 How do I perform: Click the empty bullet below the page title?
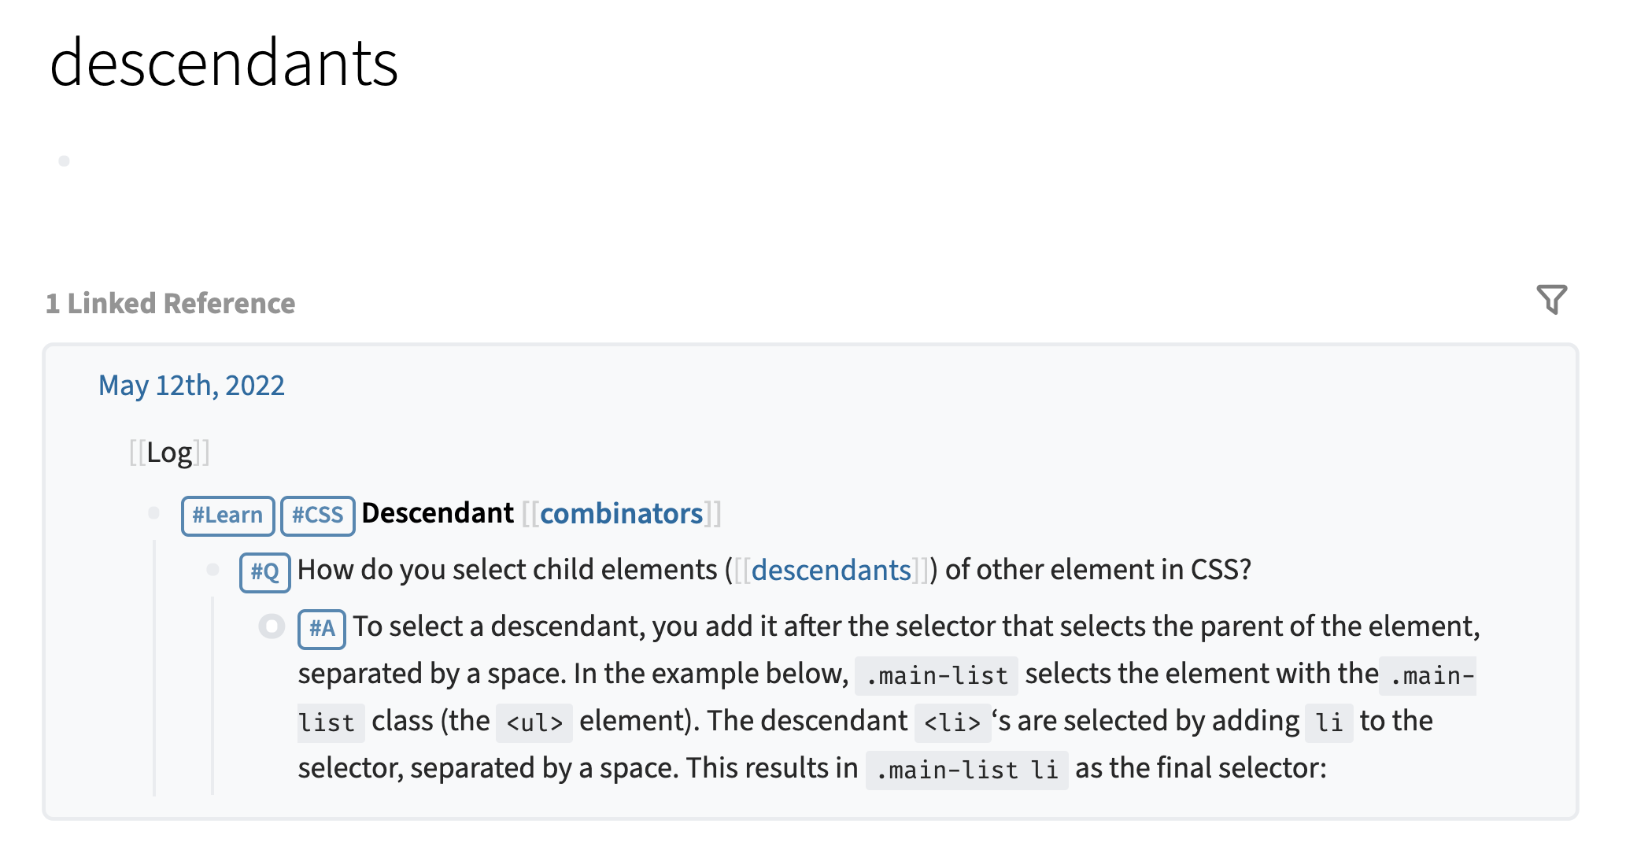pyautogui.click(x=66, y=161)
